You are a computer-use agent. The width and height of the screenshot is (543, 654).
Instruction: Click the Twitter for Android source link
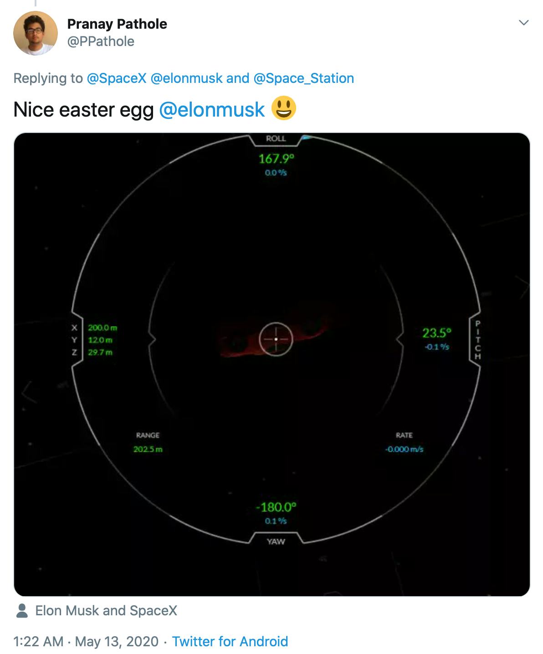230,642
